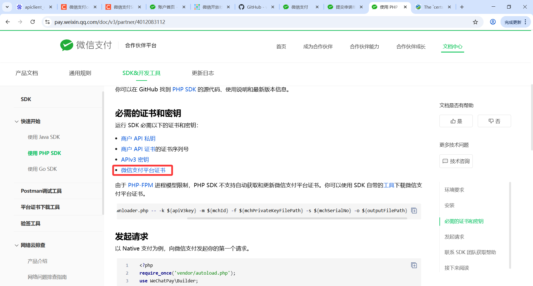
Task: Click the WeChat Pay logo
Action: coord(86,45)
